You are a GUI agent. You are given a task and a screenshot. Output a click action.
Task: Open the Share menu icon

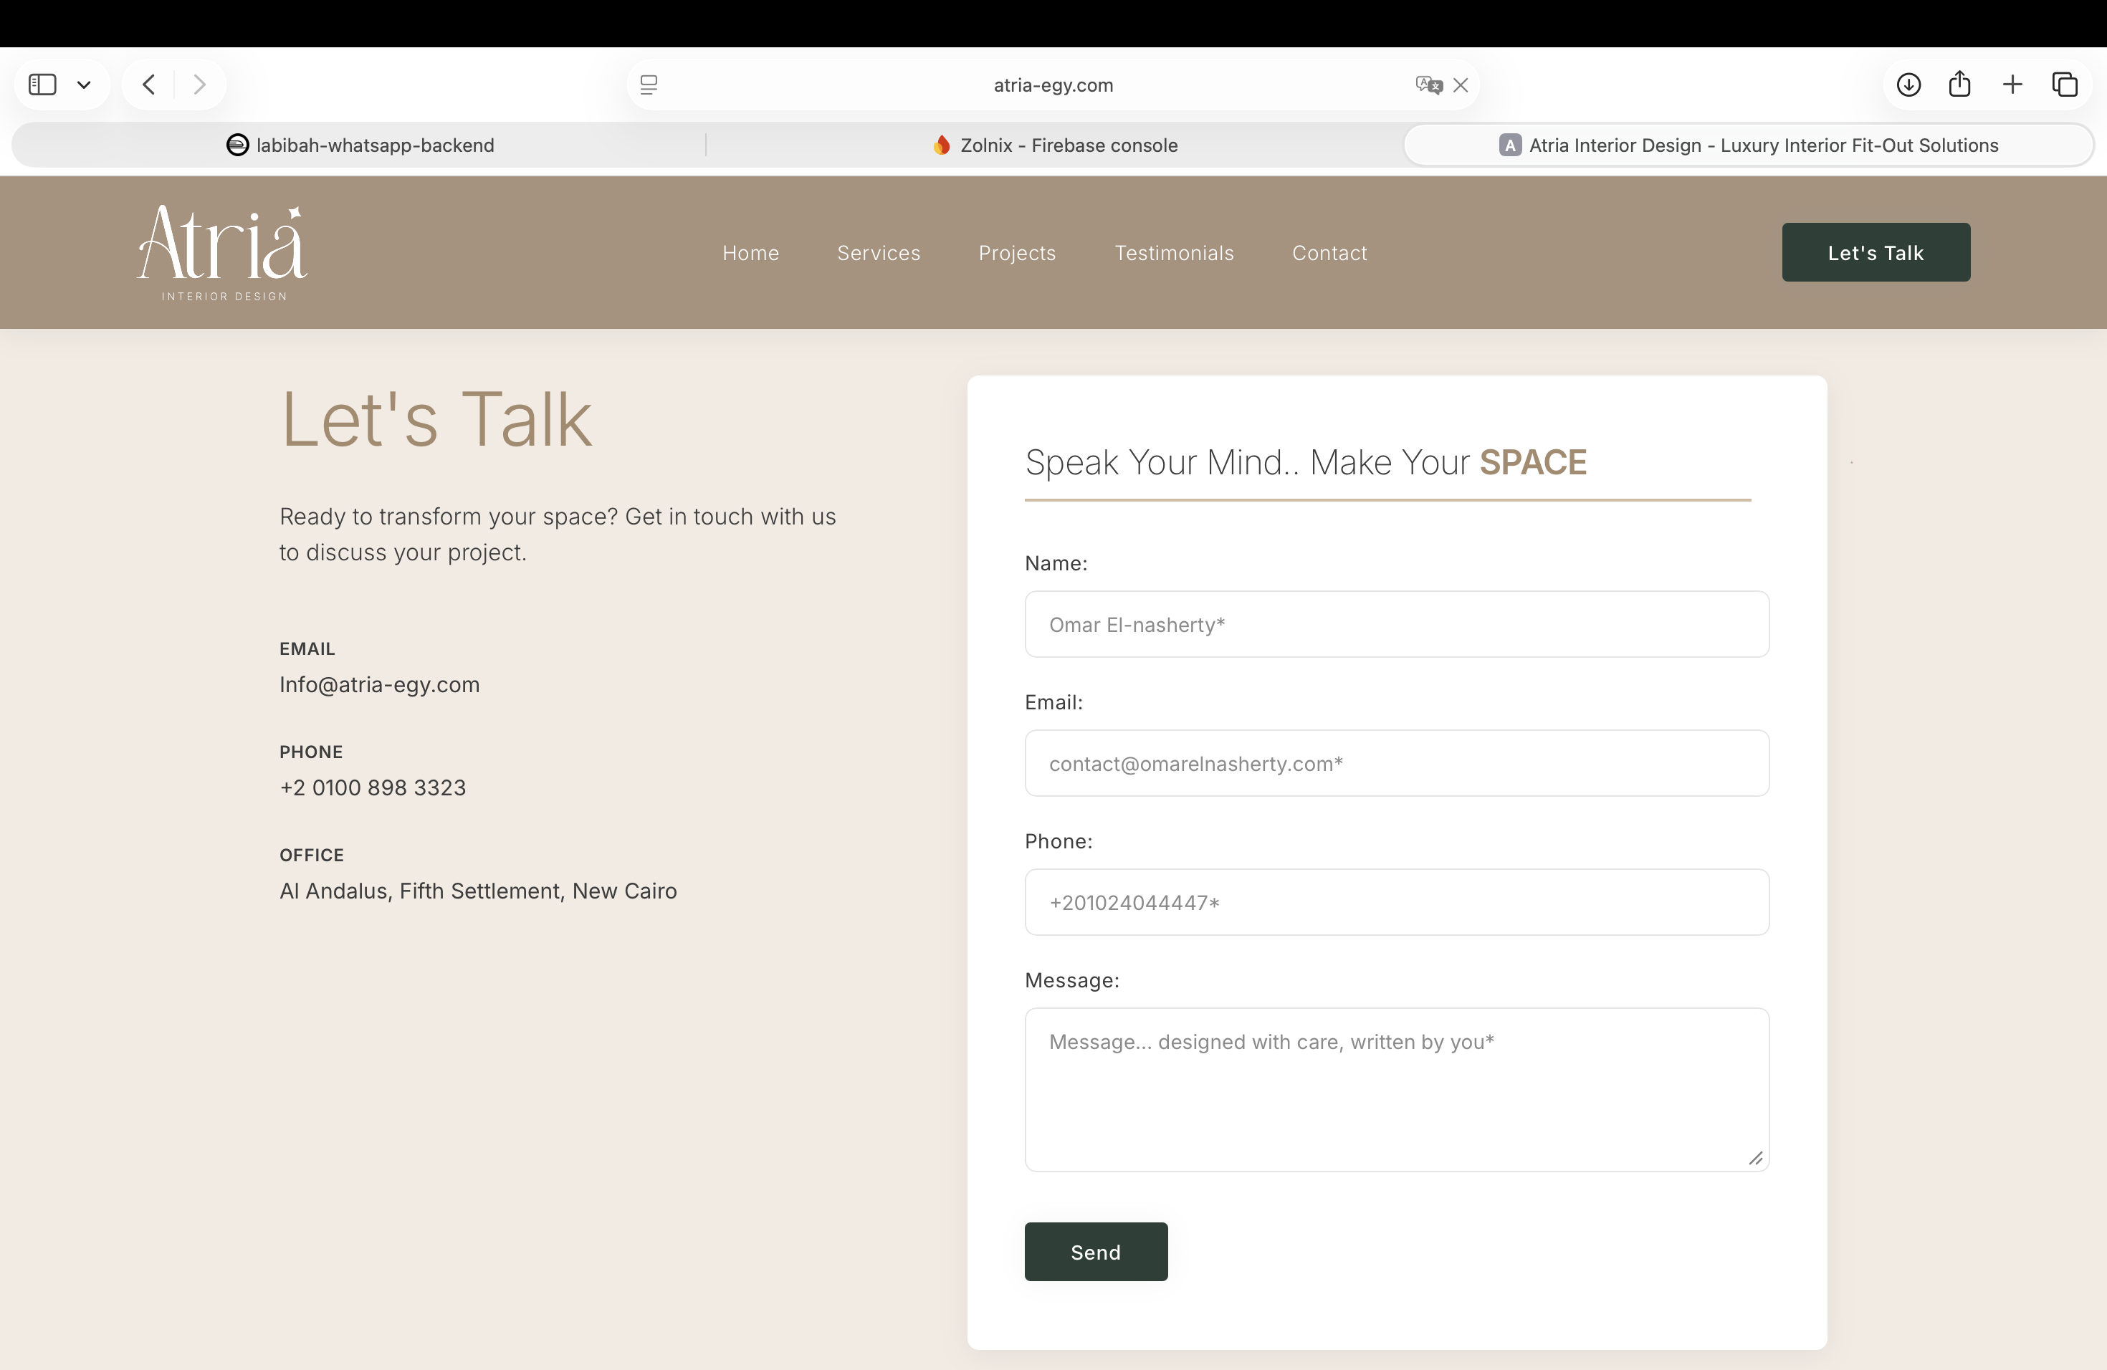(x=1960, y=84)
